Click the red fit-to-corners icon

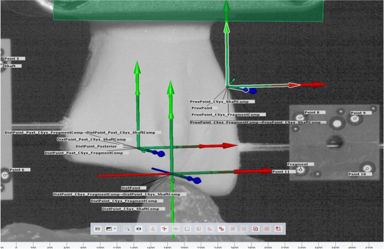tap(244, 229)
